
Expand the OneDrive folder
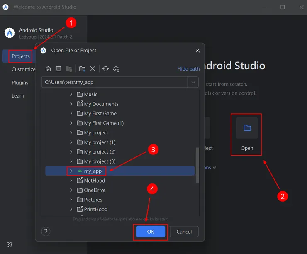click(71, 190)
